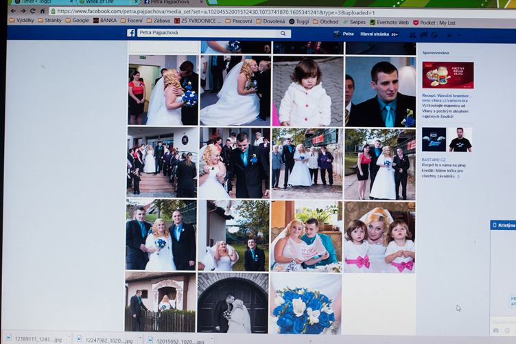Image resolution: width=516 pixels, height=344 pixels.
Task: Expand options arrow for 12015052_1020...jpg download
Action: 211,339
